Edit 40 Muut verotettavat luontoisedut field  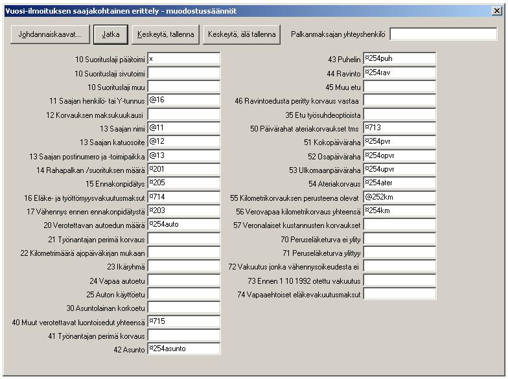click(x=184, y=321)
